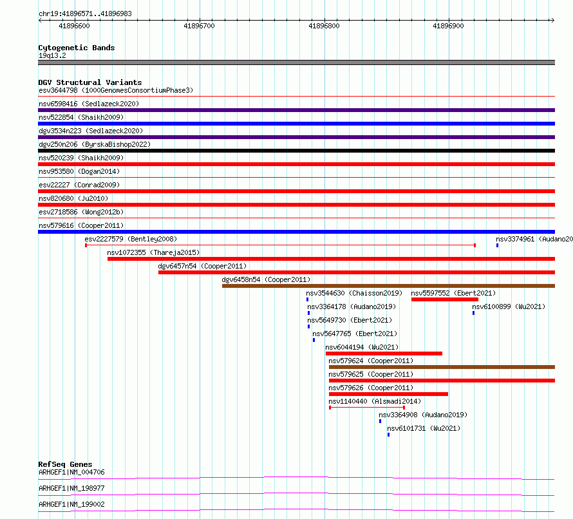Select the nsv6044194 red bar
573x519 pixels.
384,354
